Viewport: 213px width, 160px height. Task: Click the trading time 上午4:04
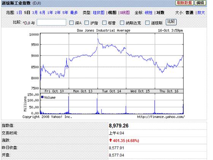click(x=116, y=133)
